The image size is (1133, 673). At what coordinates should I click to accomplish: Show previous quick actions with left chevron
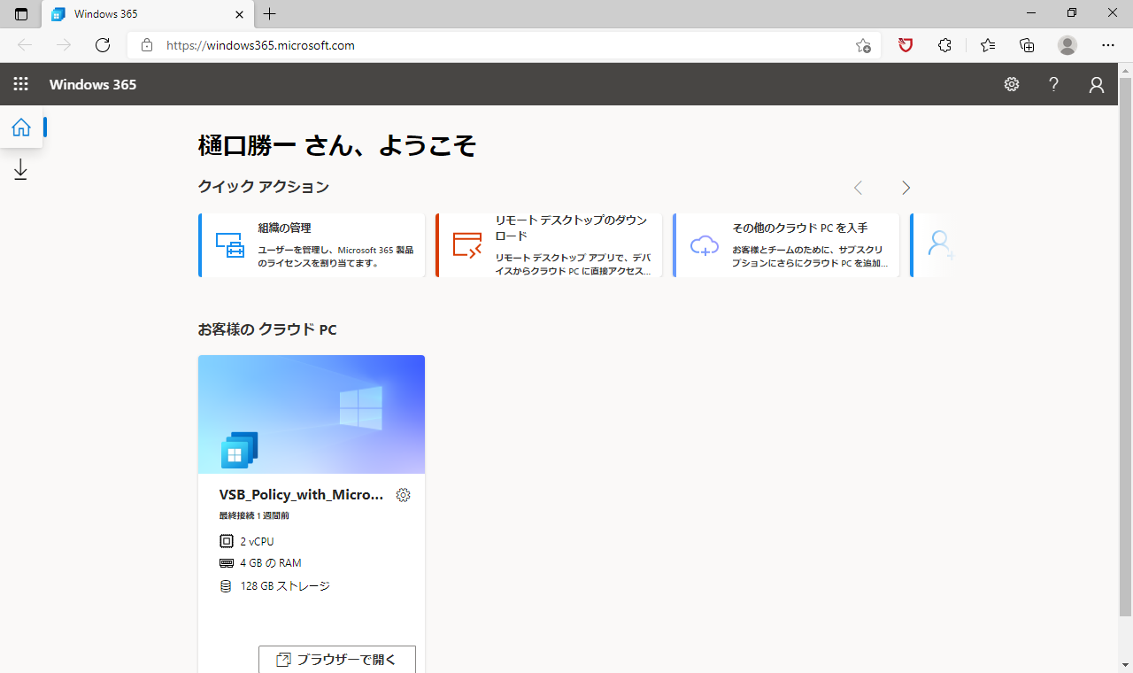tap(858, 188)
